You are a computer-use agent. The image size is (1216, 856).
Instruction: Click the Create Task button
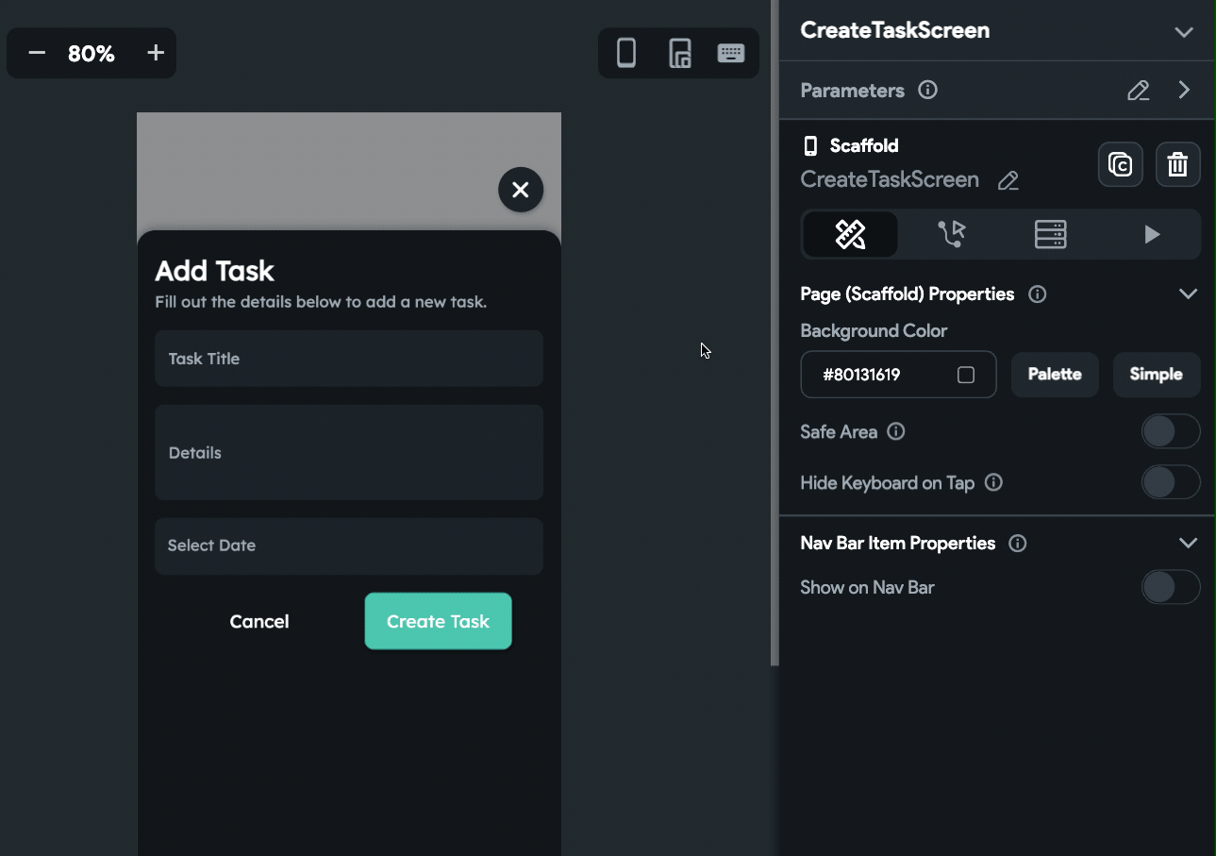[x=438, y=621]
